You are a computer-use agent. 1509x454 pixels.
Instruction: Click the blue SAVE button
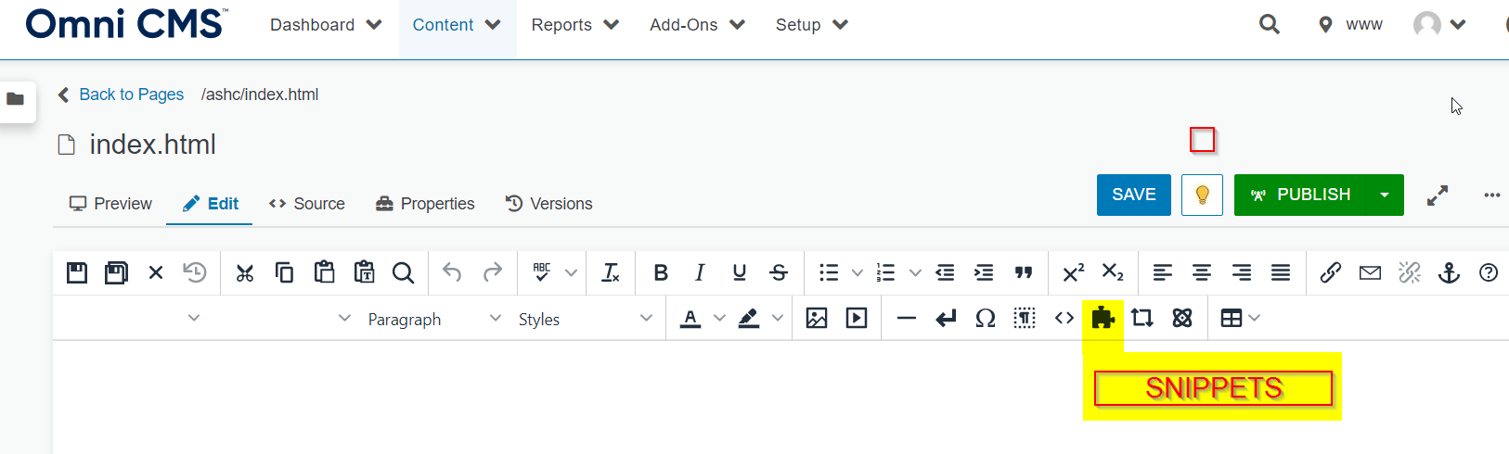(1133, 195)
